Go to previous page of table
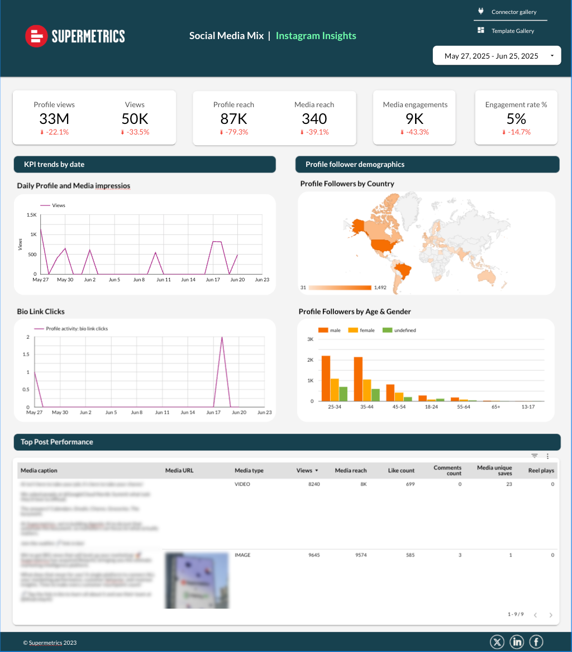This screenshot has width=572, height=652. (x=535, y=615)
